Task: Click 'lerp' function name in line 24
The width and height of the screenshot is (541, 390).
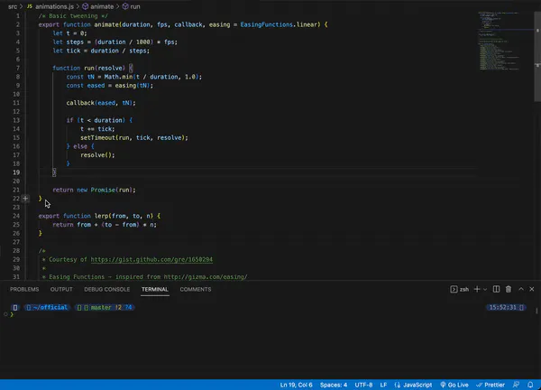Action: pyautogui.click(x=101, y=216)
